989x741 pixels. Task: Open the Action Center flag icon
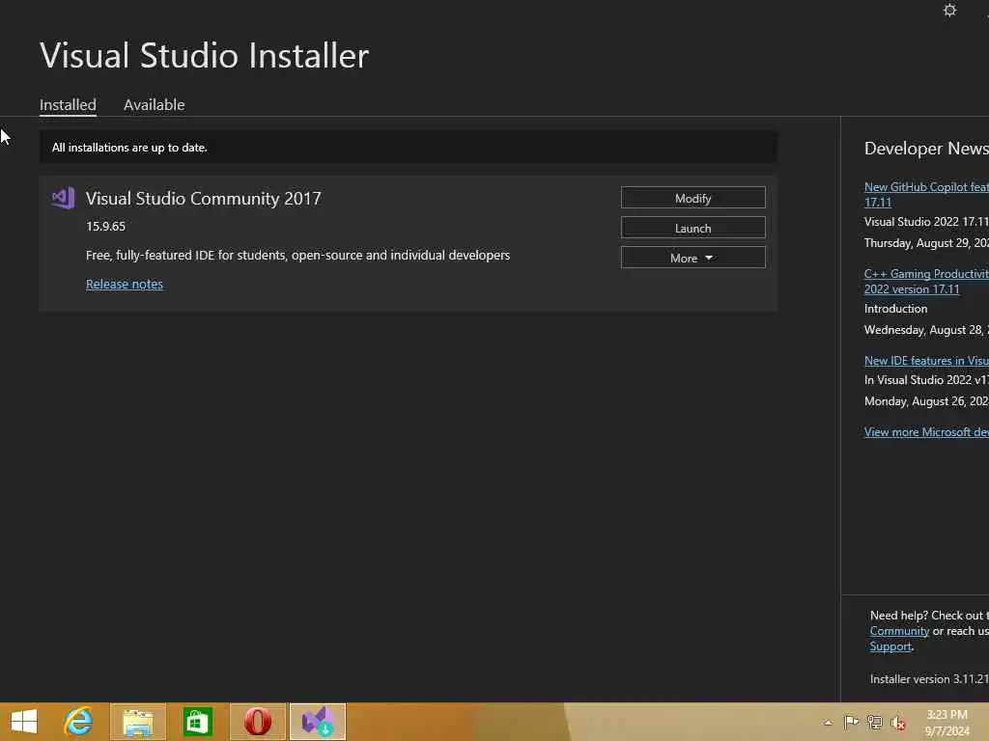851,722
